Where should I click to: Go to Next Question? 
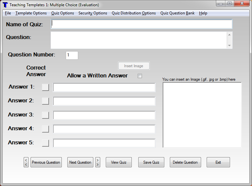coord(80,162)
